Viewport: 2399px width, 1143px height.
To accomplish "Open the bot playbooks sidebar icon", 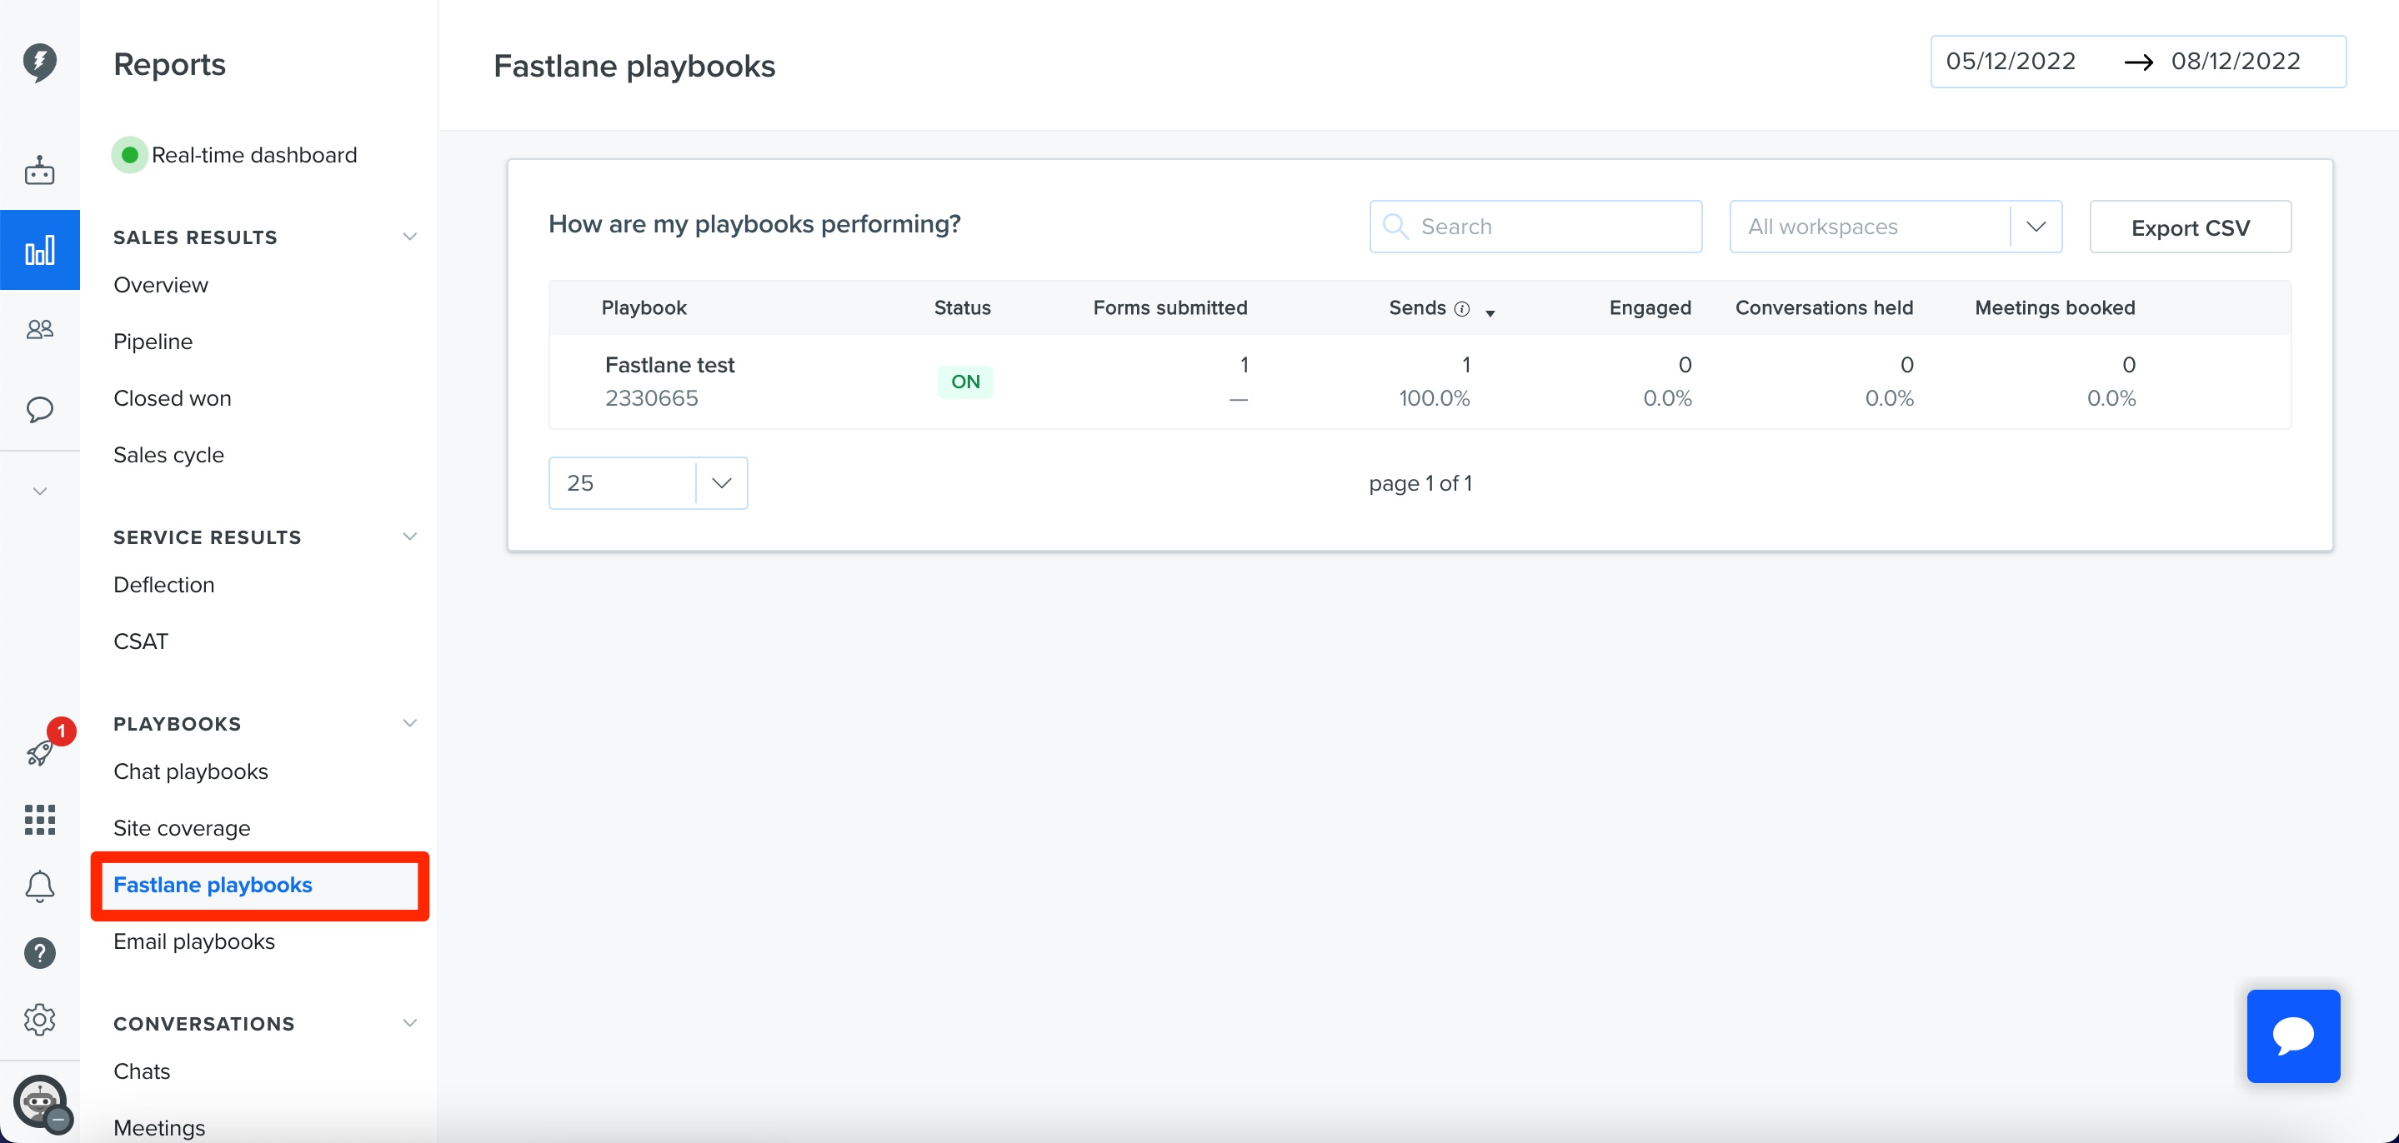I will (x=39, y=170).
